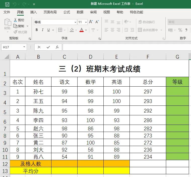Click the Paste (粘贴) clipboard icon
This screenshot has height=177, width=191.
click(8, 22)
